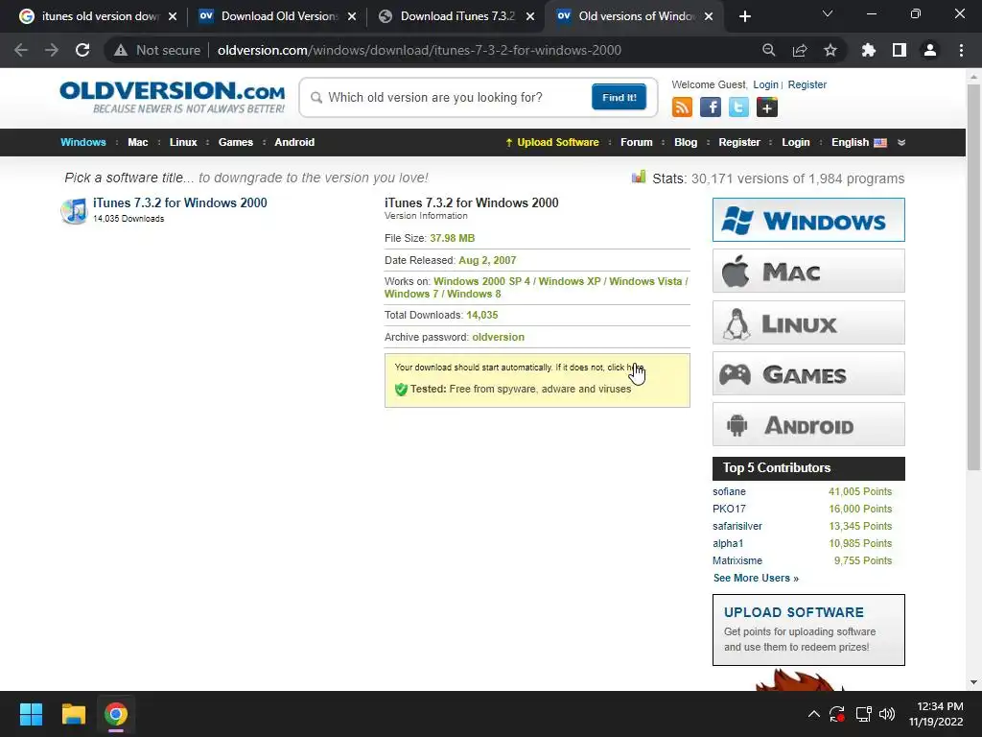Click the Google Plus icon
Screen dimensions: 982x737
(x=766, y=107)
